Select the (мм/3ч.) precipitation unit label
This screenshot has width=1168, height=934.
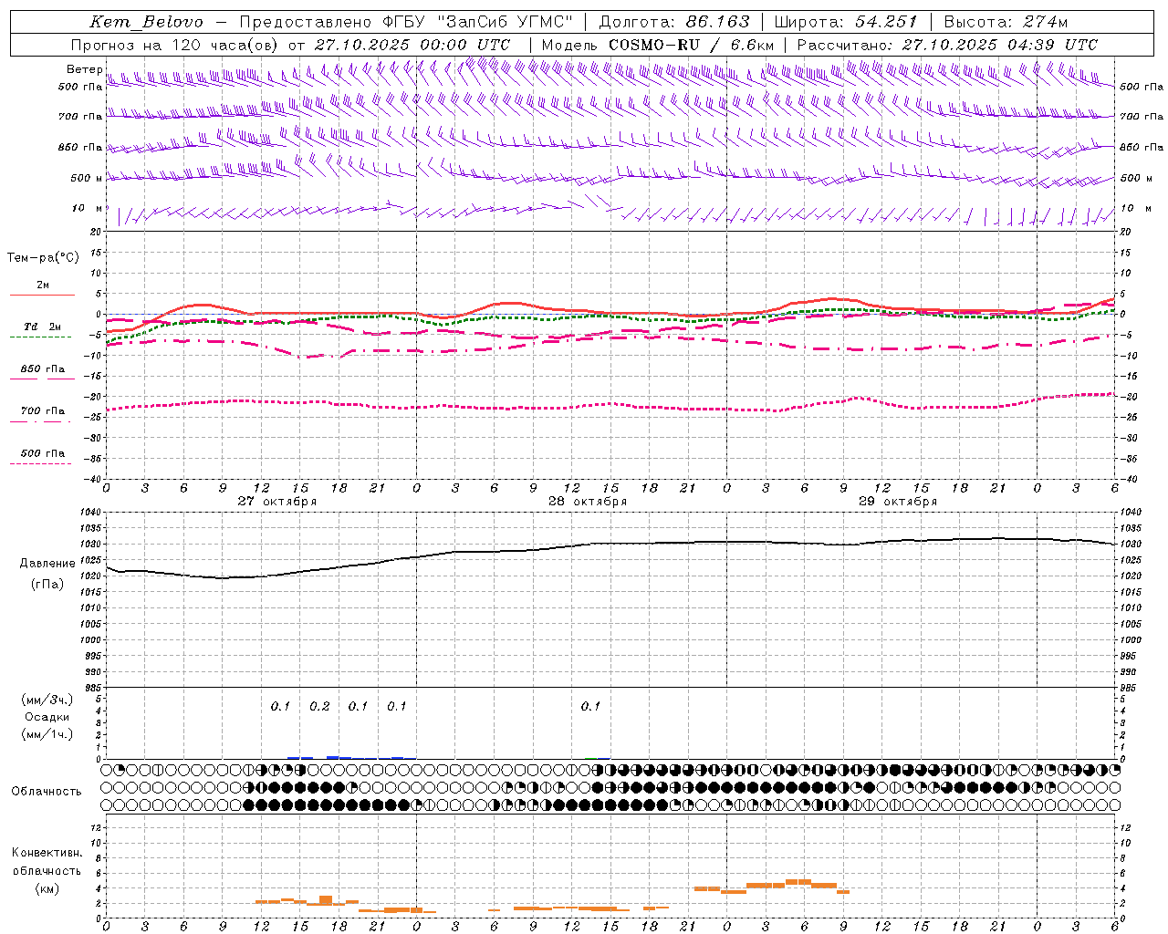point(47,700)
